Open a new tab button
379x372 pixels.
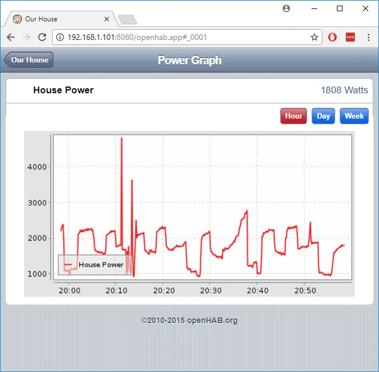click(127, 20)
